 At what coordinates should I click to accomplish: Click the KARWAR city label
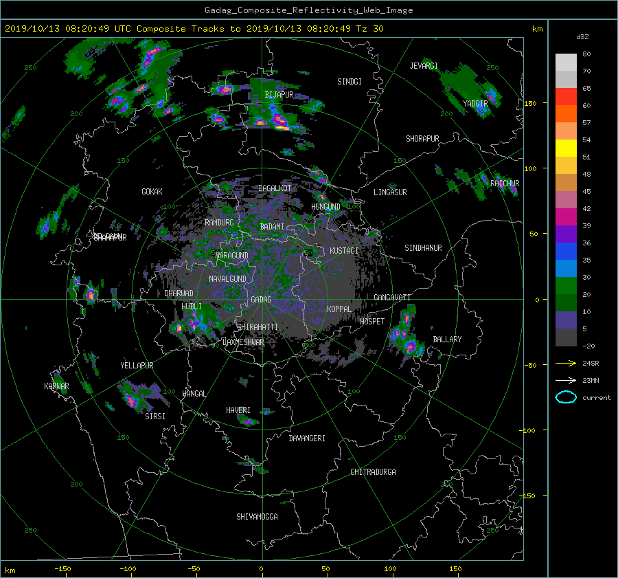tap(56, 386)
